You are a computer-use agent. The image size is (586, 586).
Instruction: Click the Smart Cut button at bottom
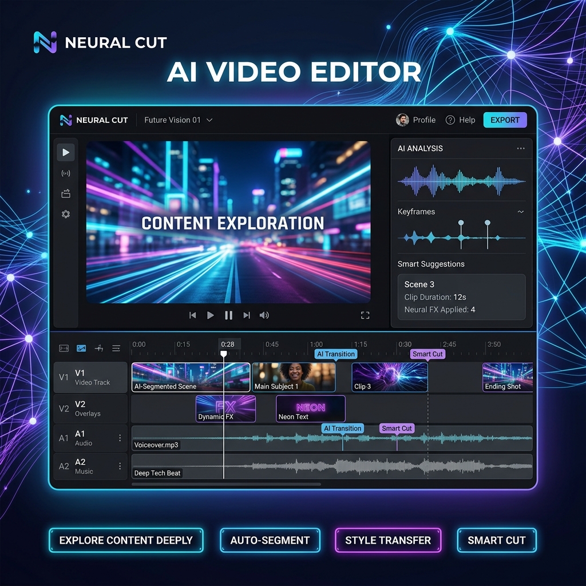pyautogui.click(x=496, y=540)
